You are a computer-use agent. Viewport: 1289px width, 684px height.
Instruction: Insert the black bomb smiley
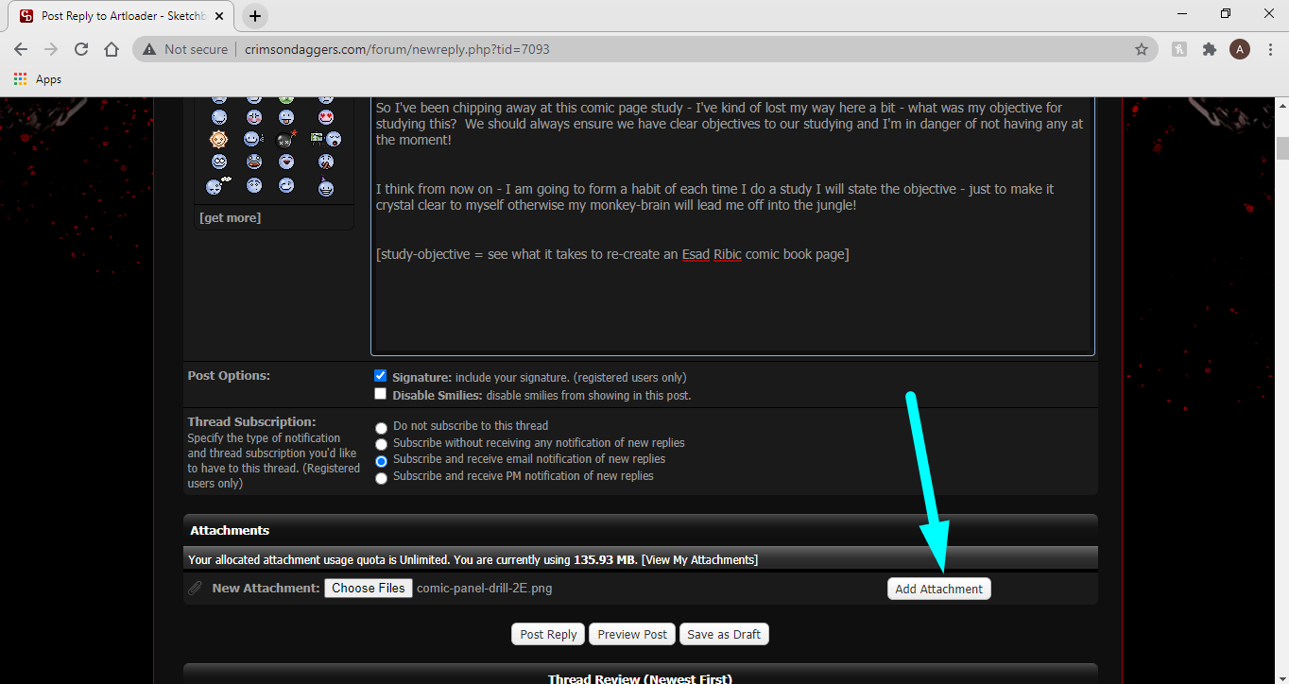pos(286,138)
